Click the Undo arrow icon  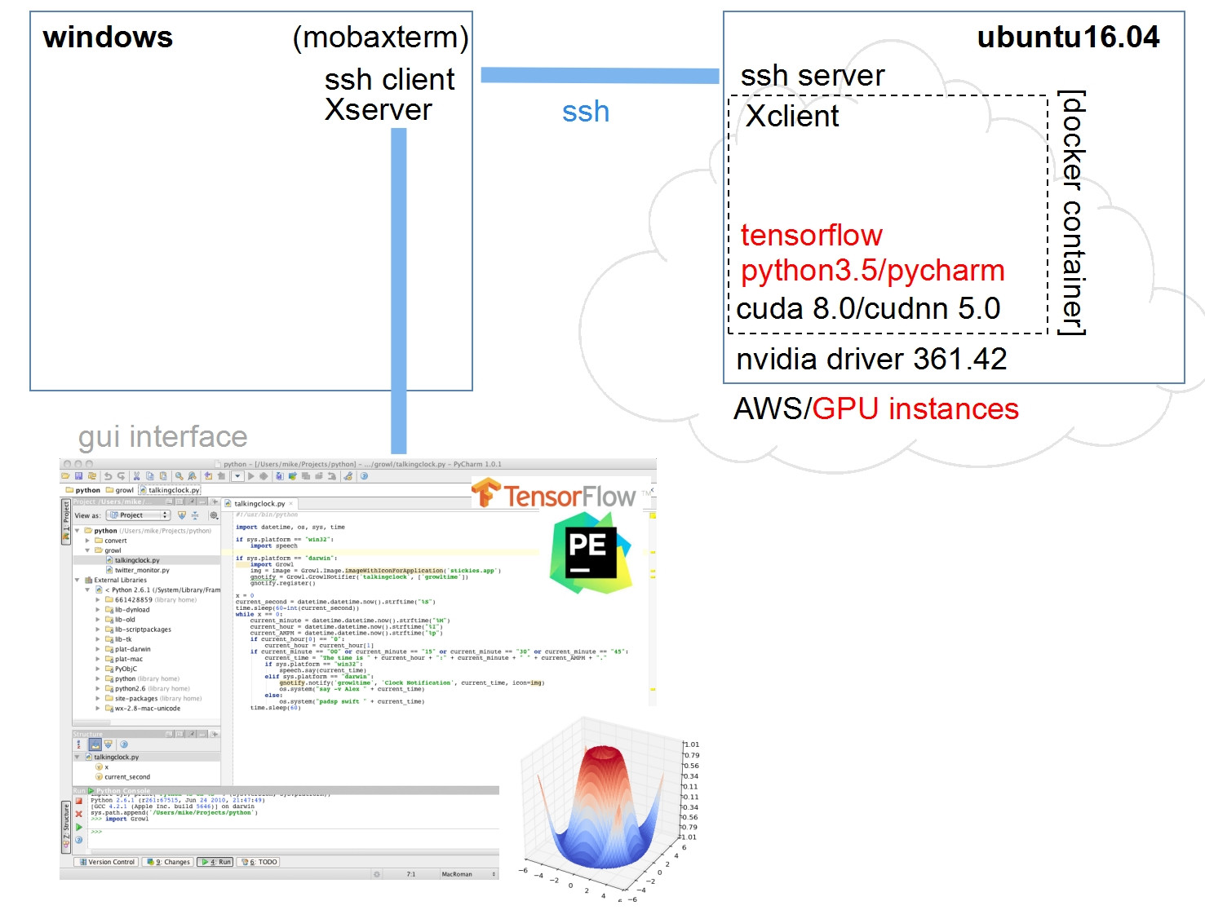[108, 476]
